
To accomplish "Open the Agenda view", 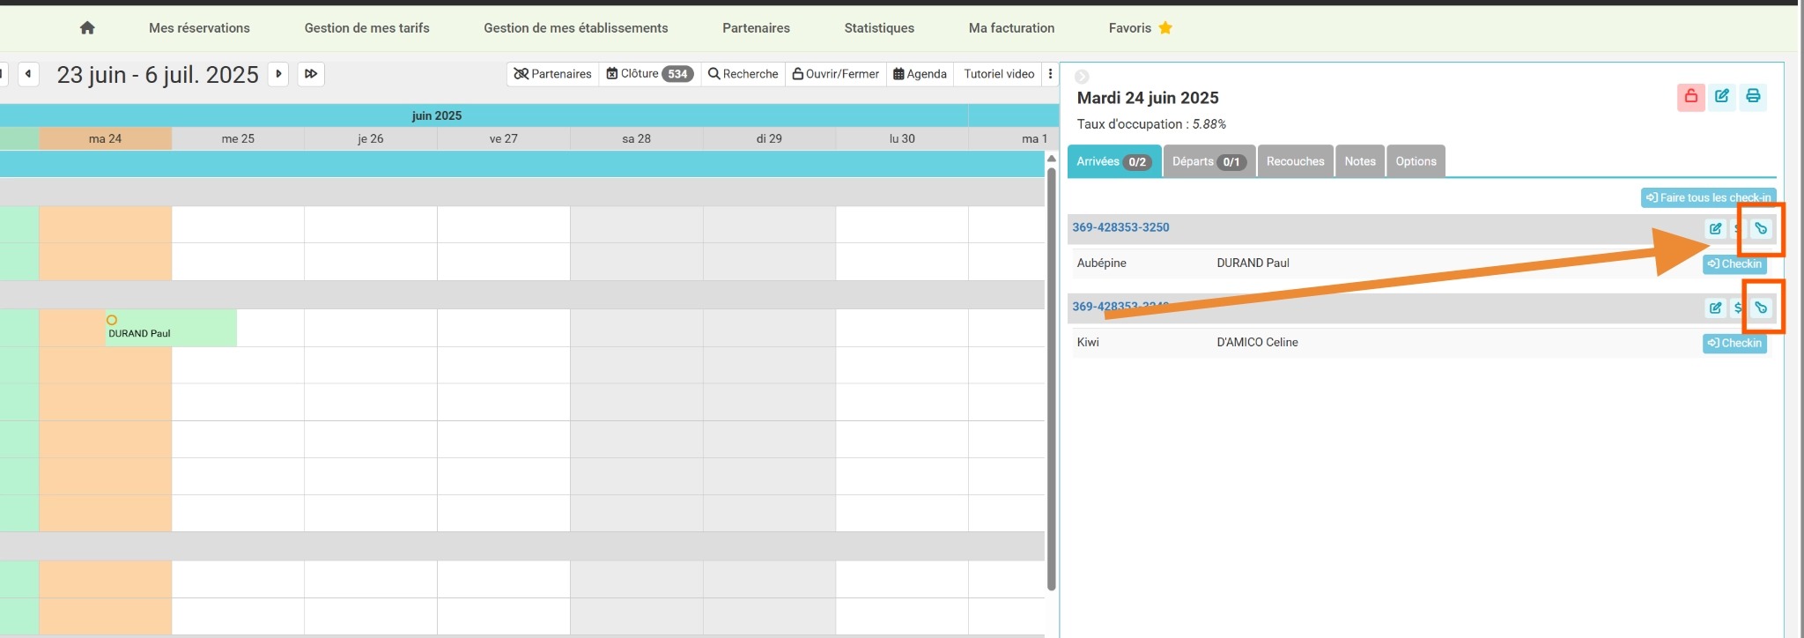I will (920, 74).
